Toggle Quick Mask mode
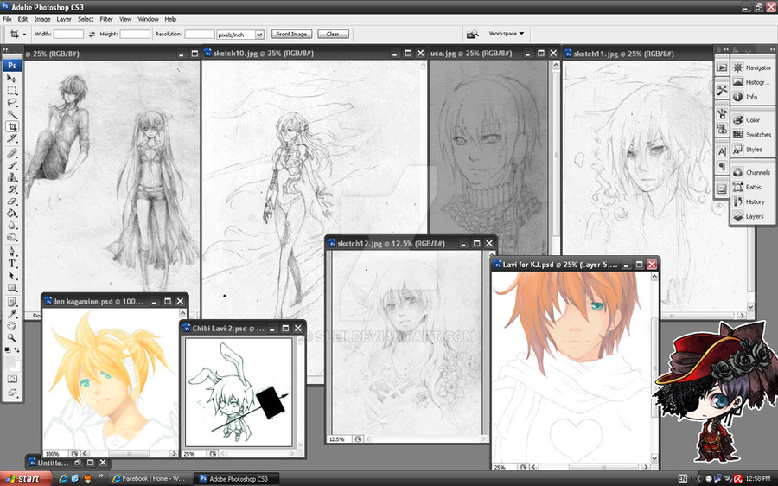This screenshot has width=778, height=486. [12, 379]
